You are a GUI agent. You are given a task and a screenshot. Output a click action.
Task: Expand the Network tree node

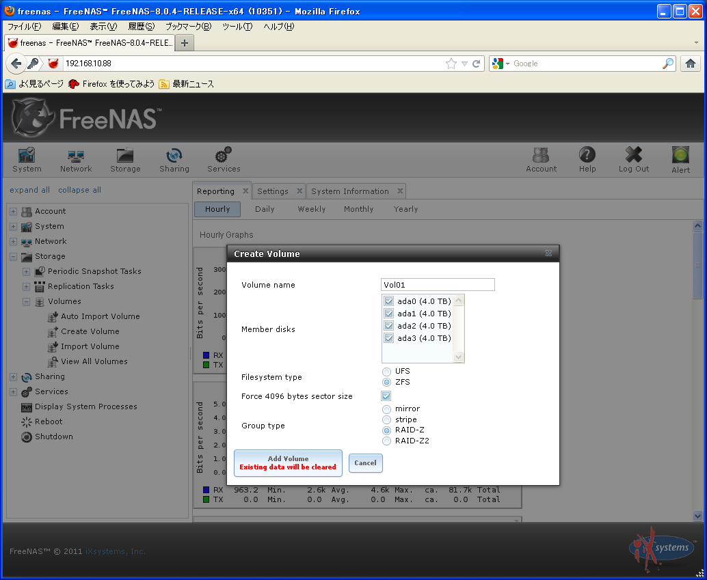pos(14,242)
